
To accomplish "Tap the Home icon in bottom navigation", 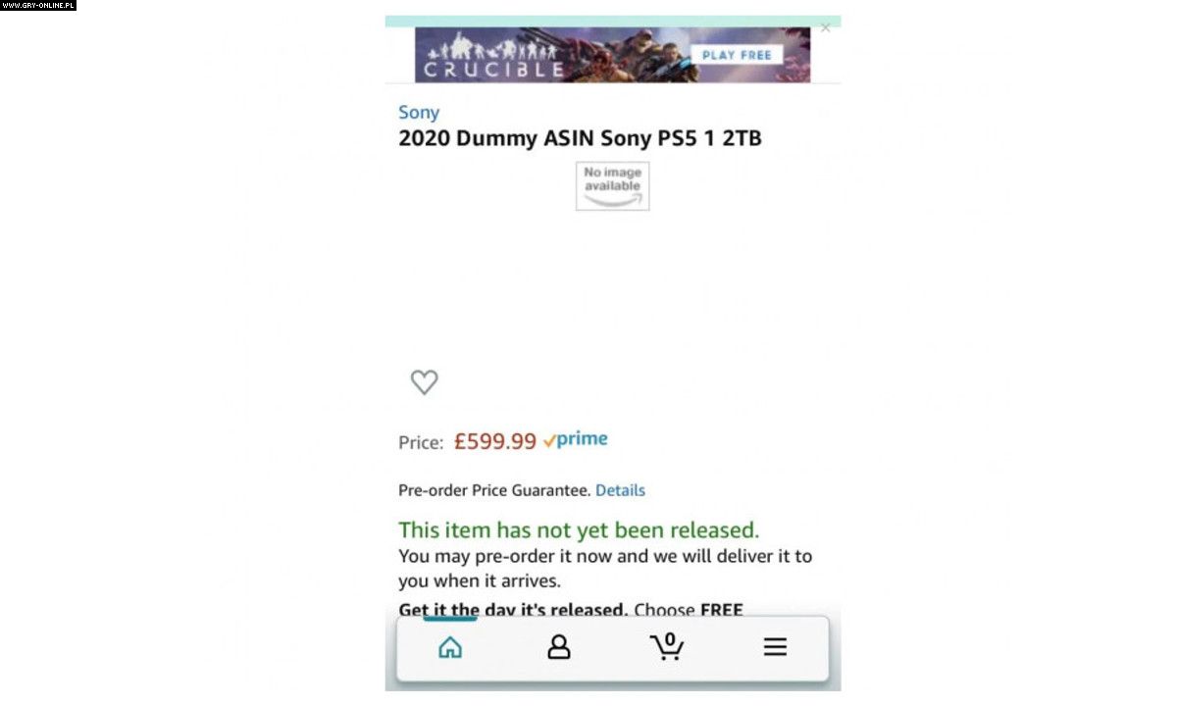I will coord(450,647).
